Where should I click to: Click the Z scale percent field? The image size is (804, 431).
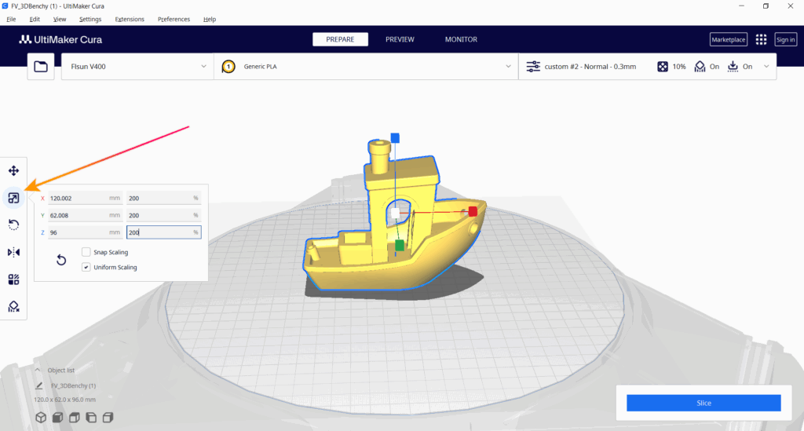[x=163, y=232]
